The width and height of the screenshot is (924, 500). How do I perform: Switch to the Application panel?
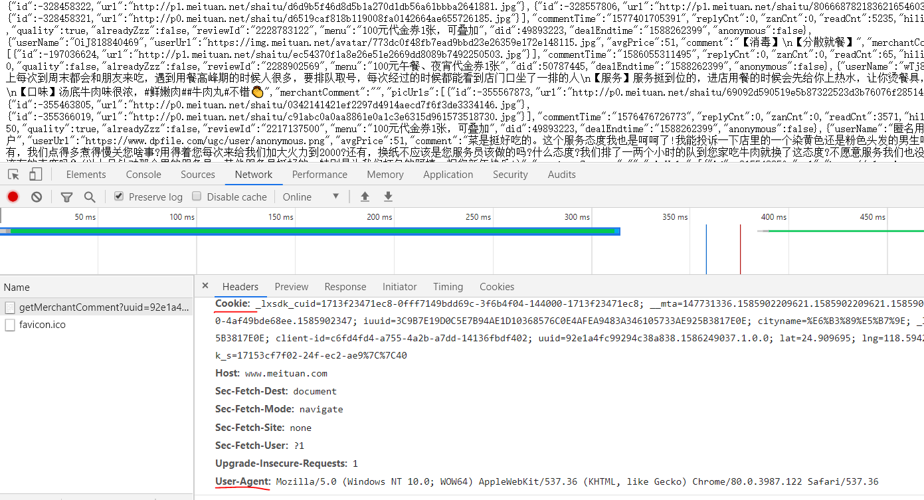(x=448, y=175)
